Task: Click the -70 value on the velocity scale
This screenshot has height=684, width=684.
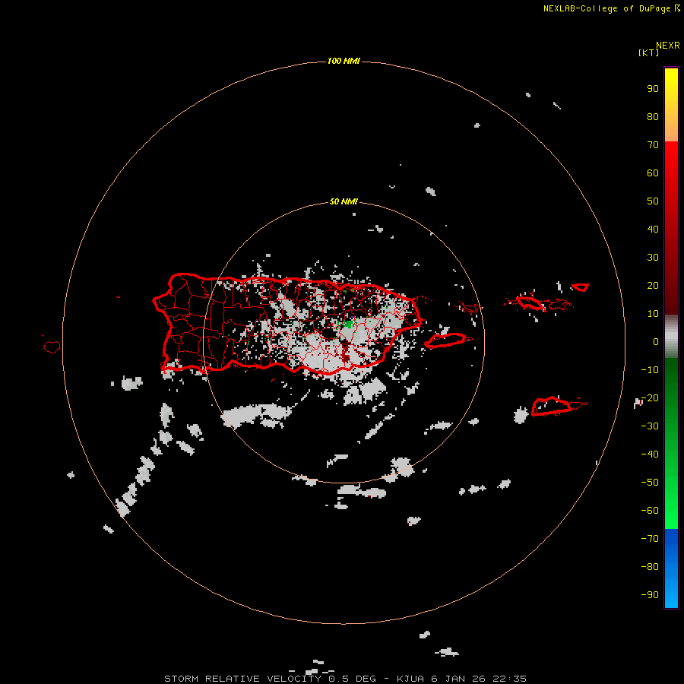Action: point(650,539)
